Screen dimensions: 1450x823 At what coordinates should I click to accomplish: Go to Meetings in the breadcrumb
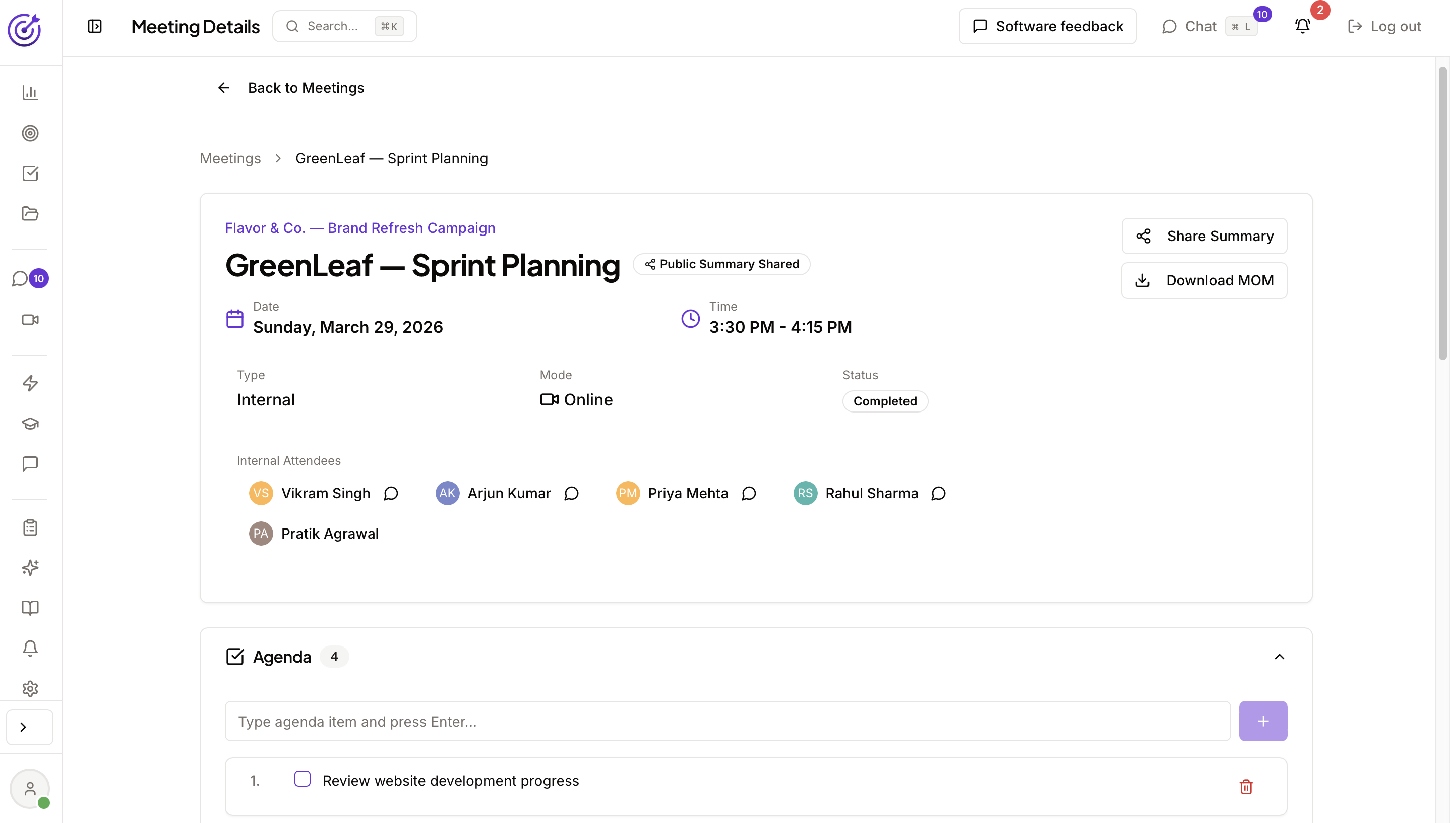(x=230, y=158)
